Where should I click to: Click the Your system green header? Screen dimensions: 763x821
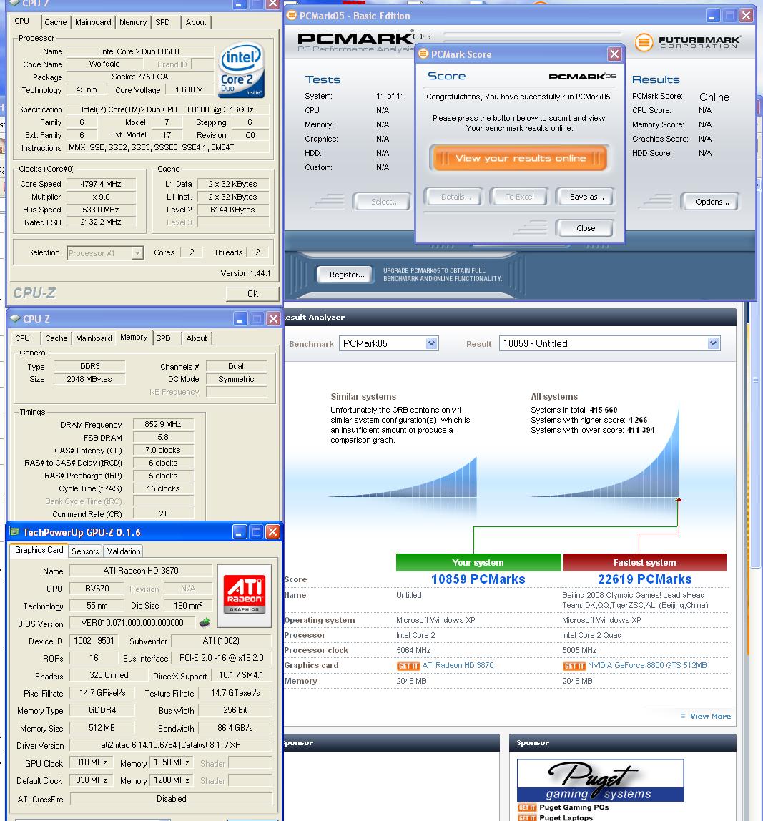478,562
